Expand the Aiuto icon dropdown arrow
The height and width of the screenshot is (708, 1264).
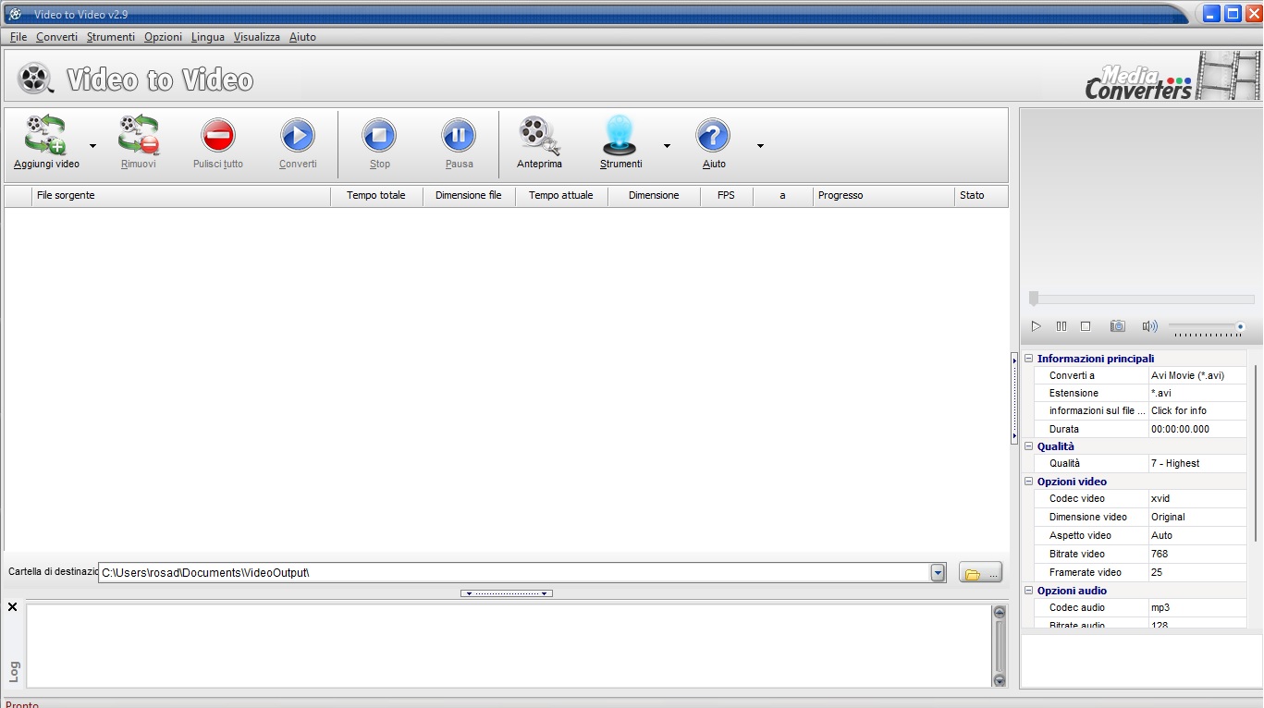[760, 145]
